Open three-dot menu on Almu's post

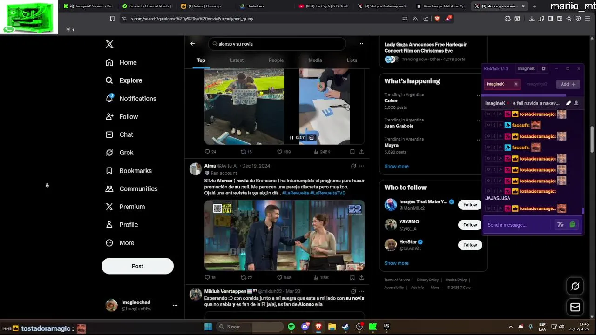coord(362,166)
